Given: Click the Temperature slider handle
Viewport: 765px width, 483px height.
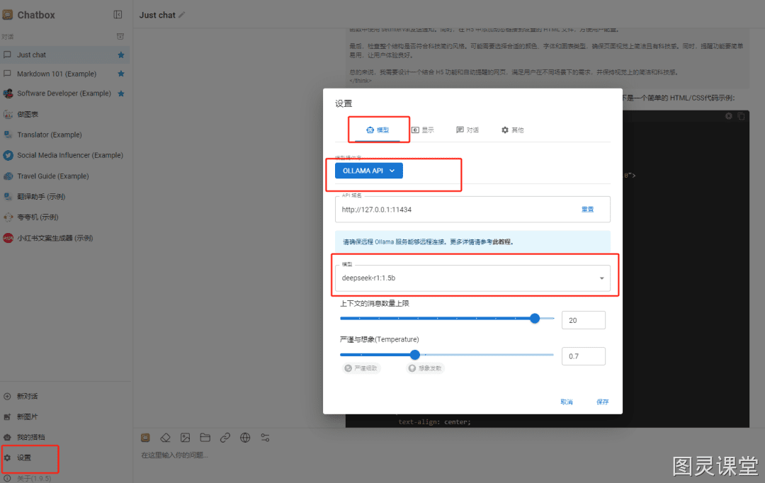Looking at the screenshot, I should point(414,355).
